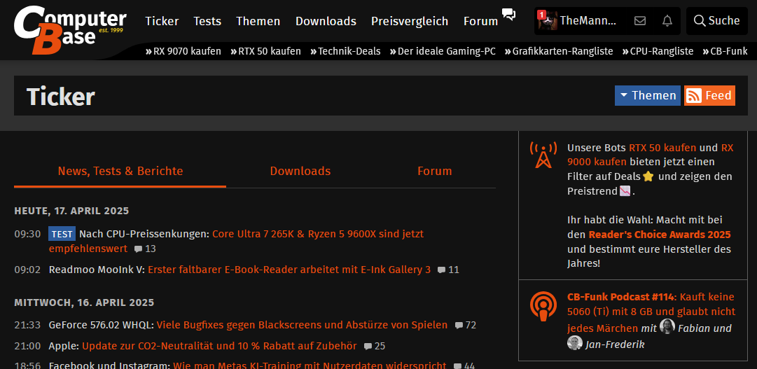757x369 pixels.
Task: Click the TheMann user avatar
Action: pos(548,21)
